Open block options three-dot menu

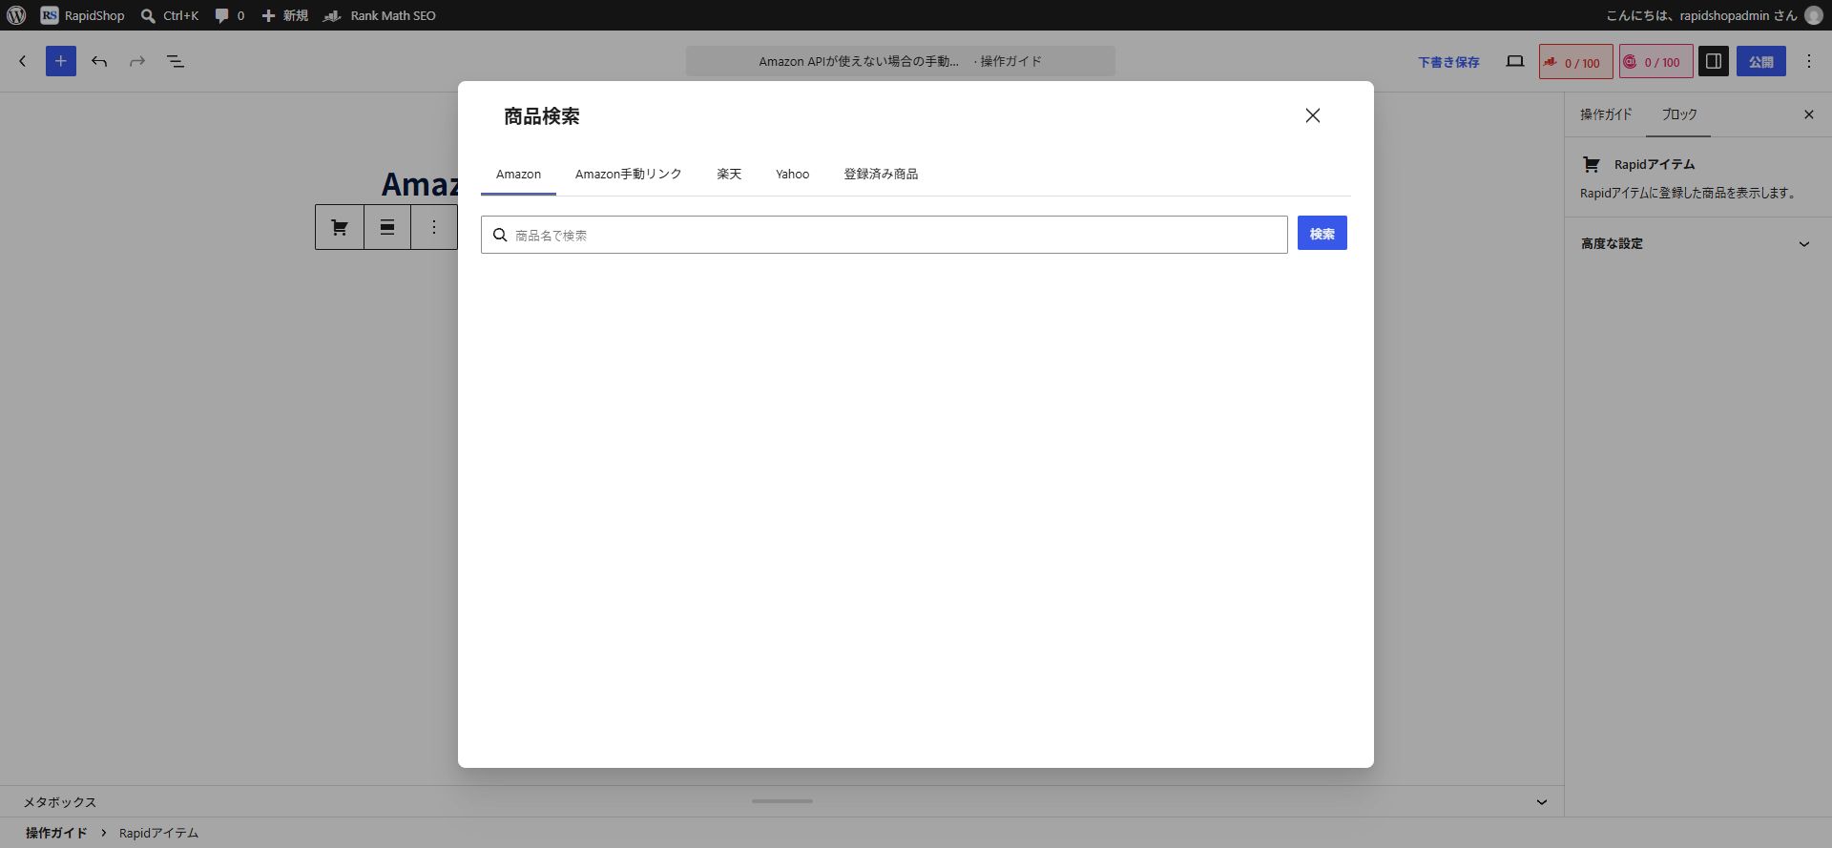tap(434, 227)
